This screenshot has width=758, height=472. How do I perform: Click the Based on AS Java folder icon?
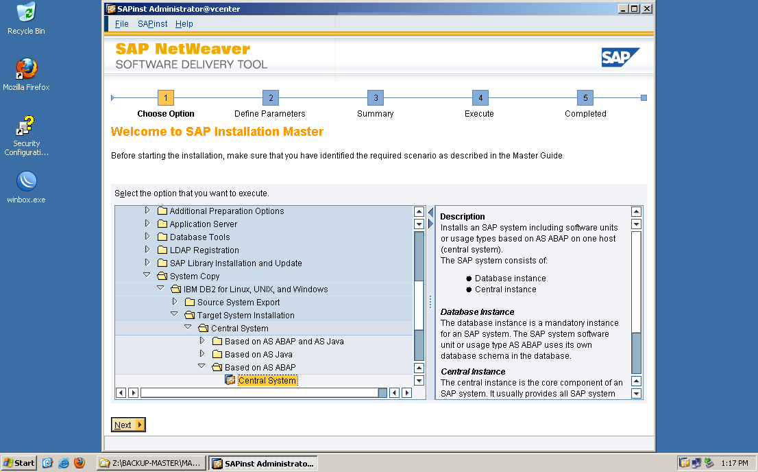coord(217,355)
